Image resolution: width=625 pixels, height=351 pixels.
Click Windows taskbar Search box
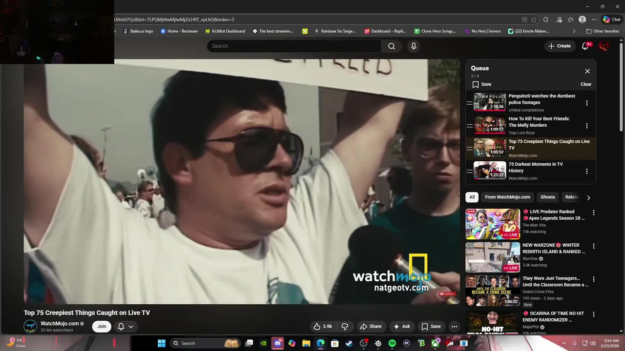click(205, 343)
